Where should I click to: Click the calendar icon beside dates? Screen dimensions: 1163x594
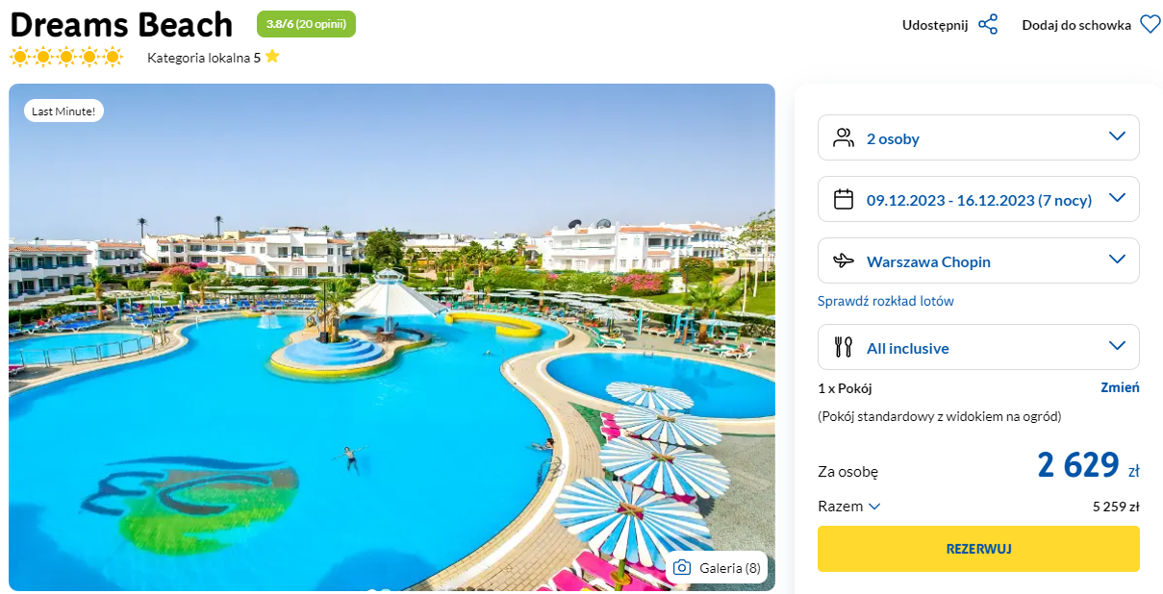click(x=844, y=199)
